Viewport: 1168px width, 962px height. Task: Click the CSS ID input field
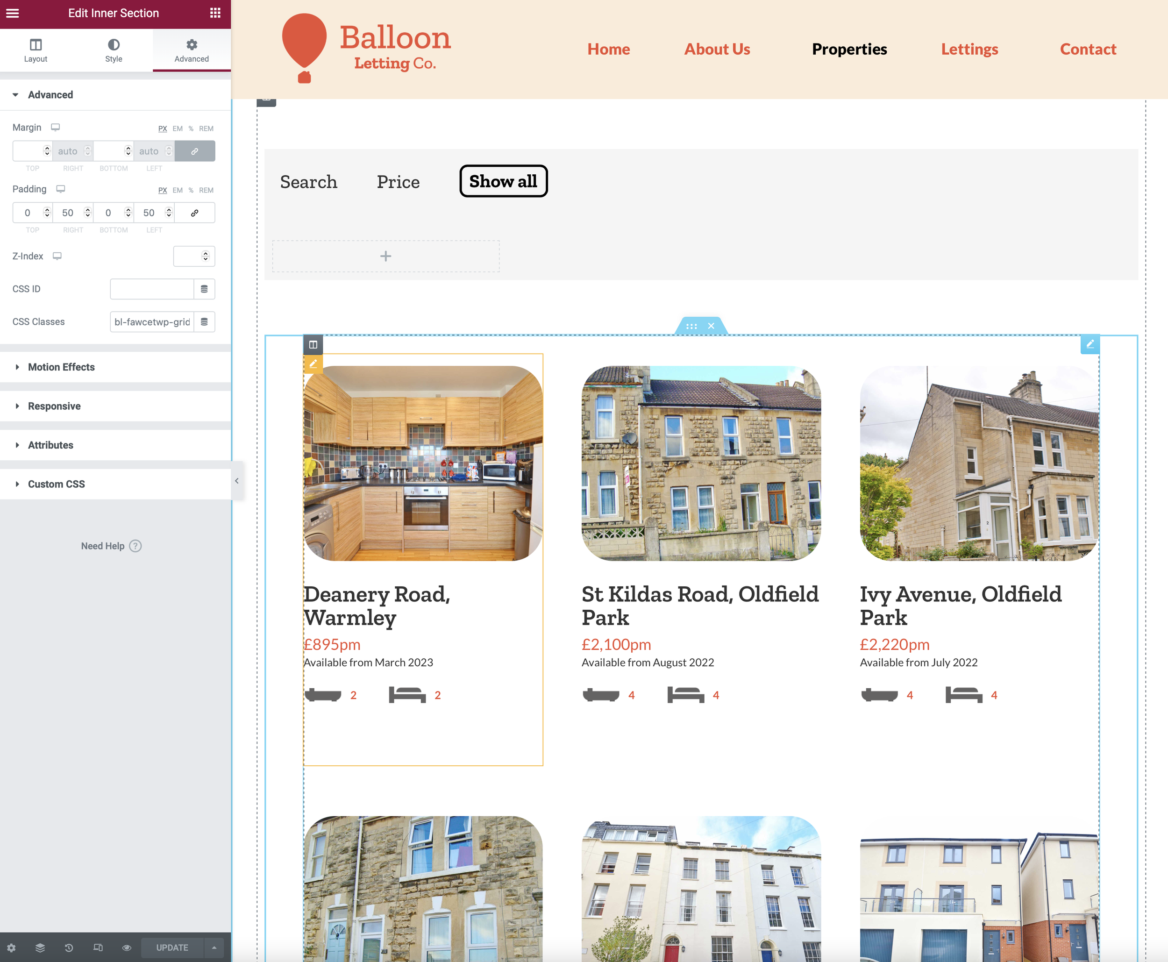point(152,289)
